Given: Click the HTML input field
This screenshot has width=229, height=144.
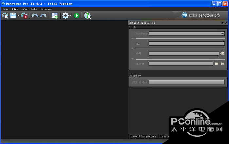Looking at the screenshot, I should 184,53.
